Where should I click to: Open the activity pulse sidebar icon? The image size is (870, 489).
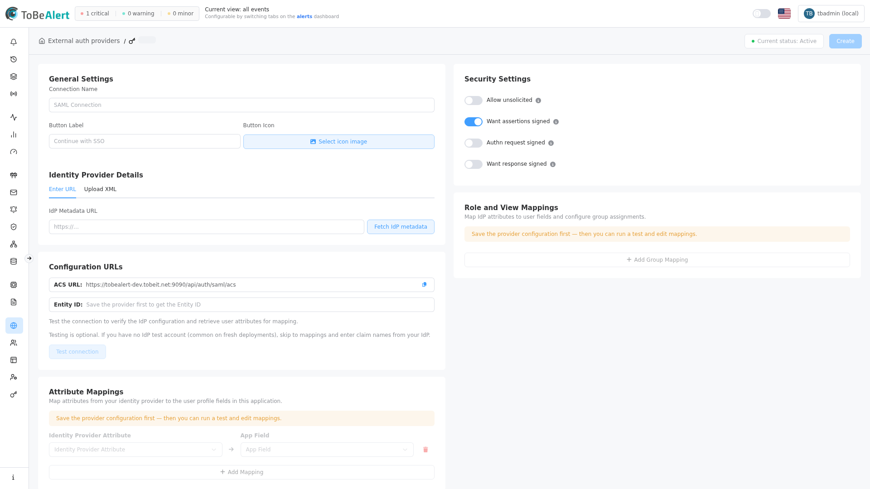click(14, 117)
